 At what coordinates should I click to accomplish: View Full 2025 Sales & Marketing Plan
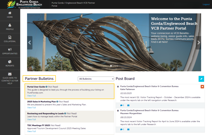[32, 107]
